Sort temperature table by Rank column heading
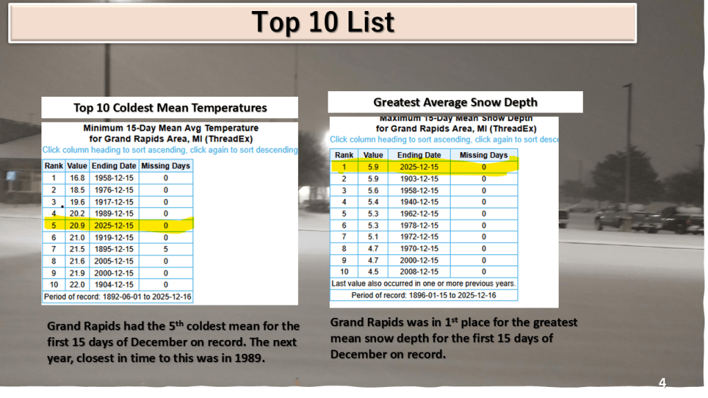Image resolution: width=708 pixels, height=398 pixels. [53, 166]
